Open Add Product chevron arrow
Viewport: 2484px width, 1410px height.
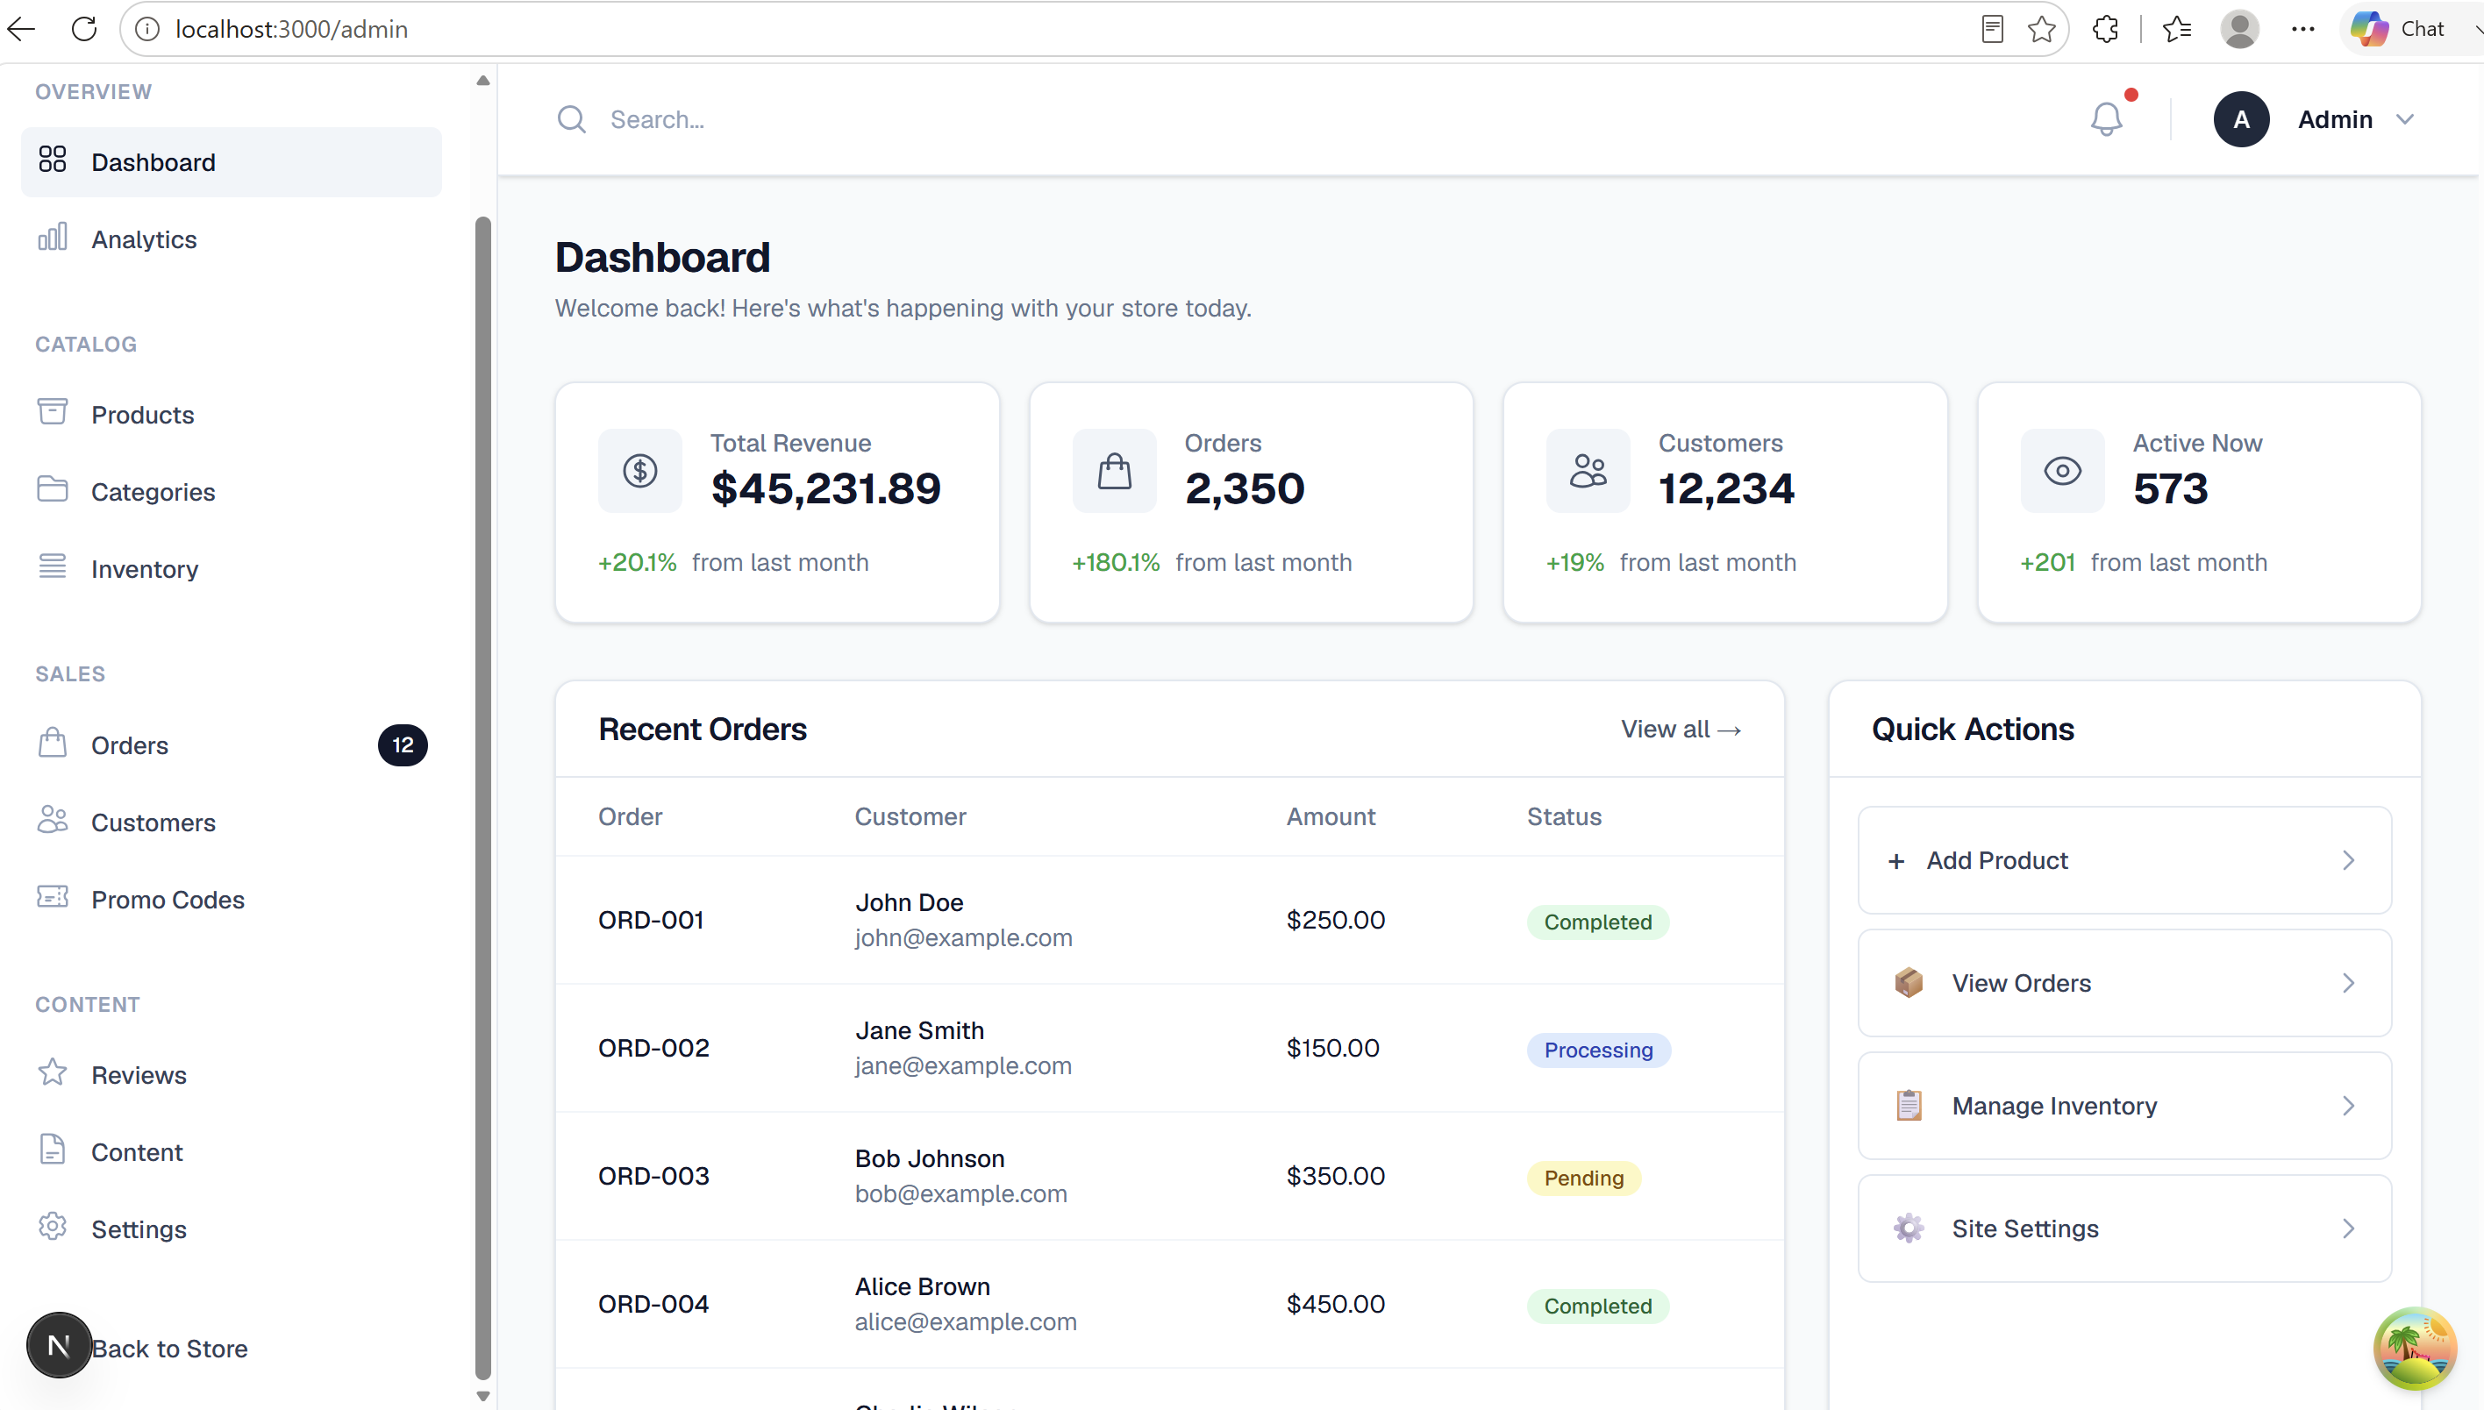tap(2348, 860)
